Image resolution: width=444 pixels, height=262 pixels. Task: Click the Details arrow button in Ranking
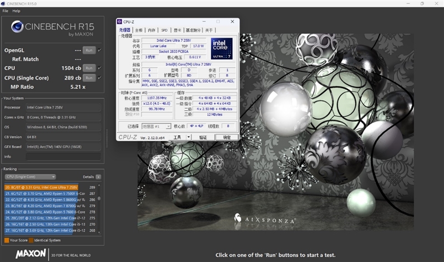pyautogui.click(x=98, y=177)
